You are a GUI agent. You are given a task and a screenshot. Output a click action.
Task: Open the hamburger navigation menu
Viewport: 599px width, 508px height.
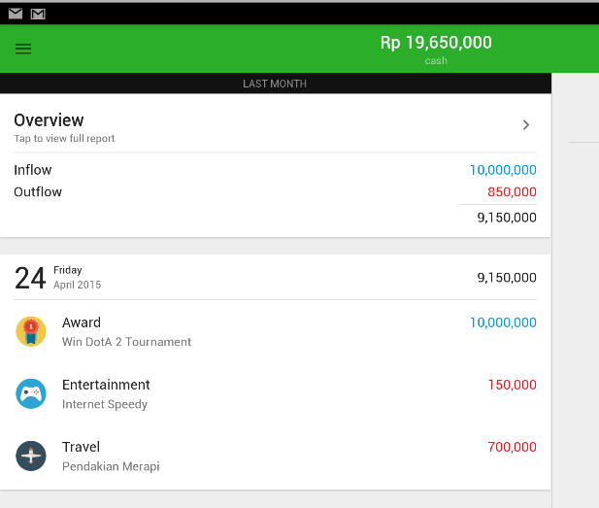pyautogui.click(x=23, y=49)
